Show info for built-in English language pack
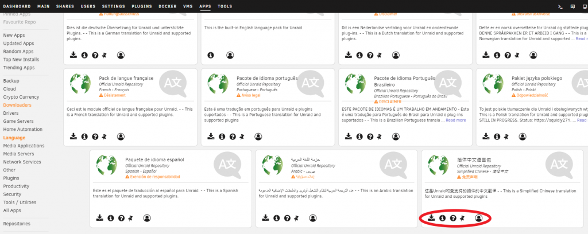Viewport: 588px width, 234px height. pos(211,56)
